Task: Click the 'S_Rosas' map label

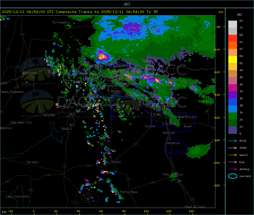Action: 113,91
